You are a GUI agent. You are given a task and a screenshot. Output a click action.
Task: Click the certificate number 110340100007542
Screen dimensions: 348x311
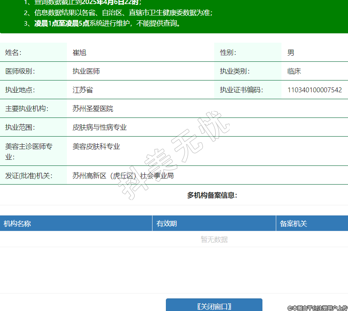tap(314, 90)
